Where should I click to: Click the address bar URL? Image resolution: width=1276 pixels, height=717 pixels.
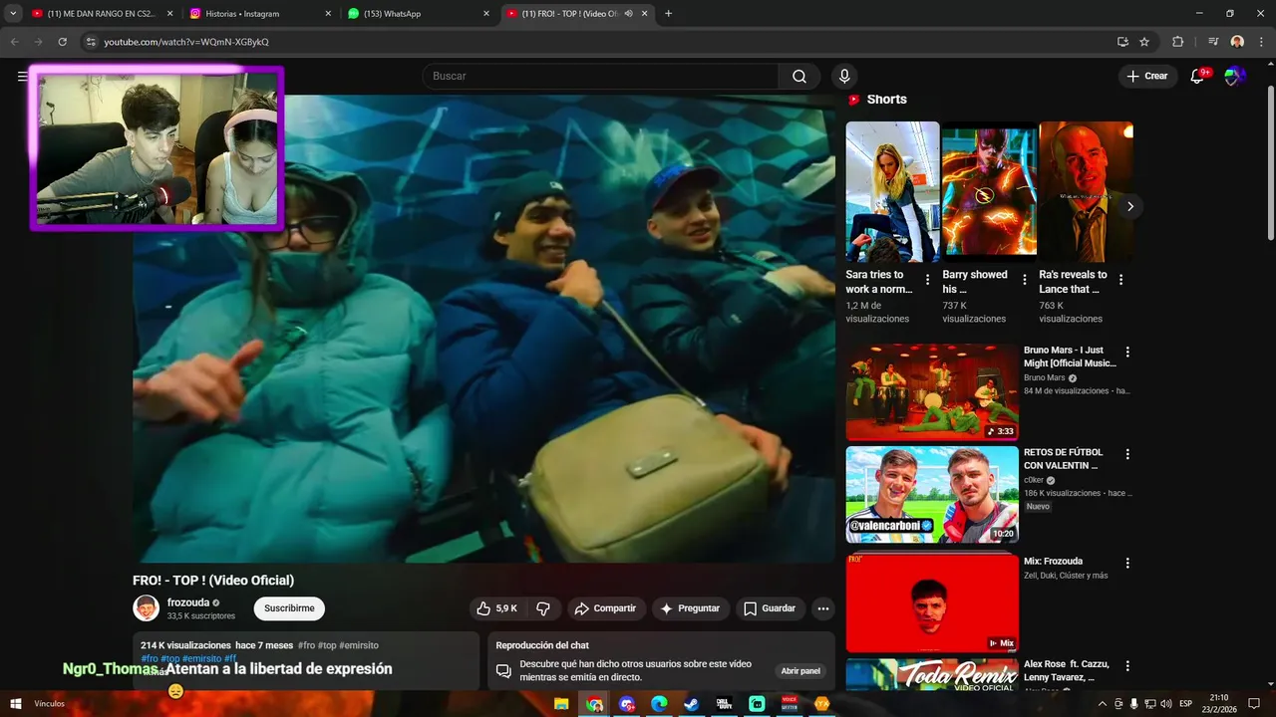point(186,42)
